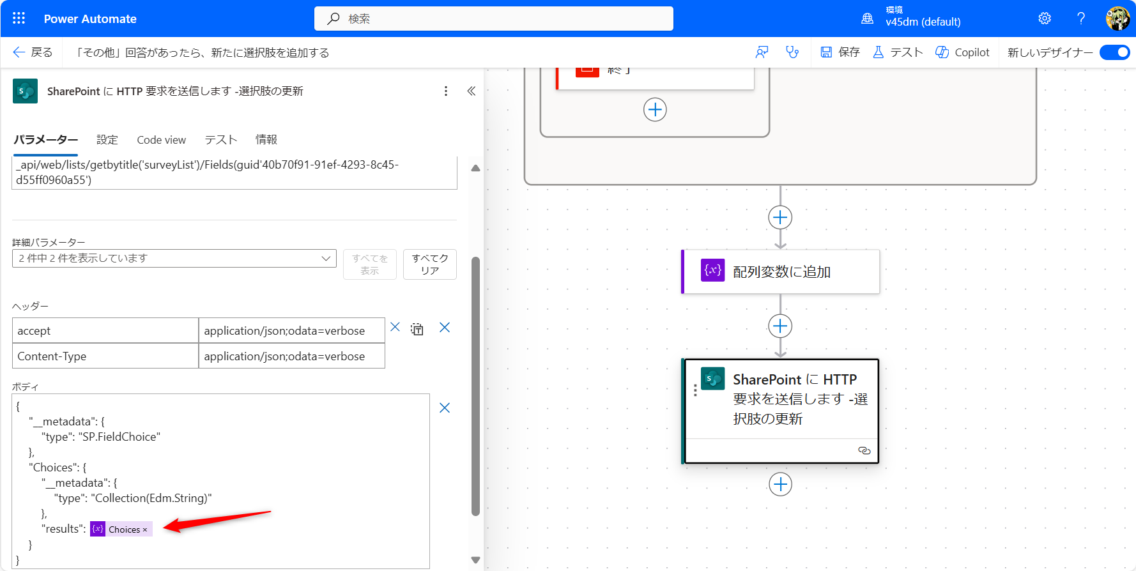Edit the URI field with _api/web/lists
The width and height of the screenshot is (1136, 571).
click(x=234, y=172)
